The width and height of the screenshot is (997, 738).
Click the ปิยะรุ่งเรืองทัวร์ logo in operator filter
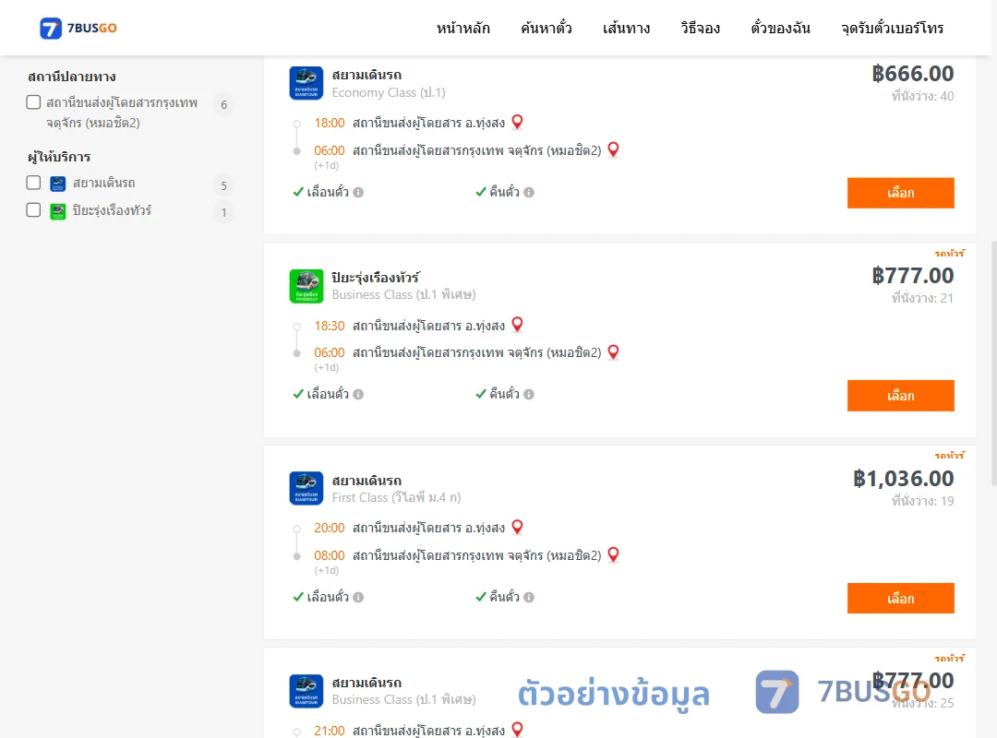[x=58, y=211]
